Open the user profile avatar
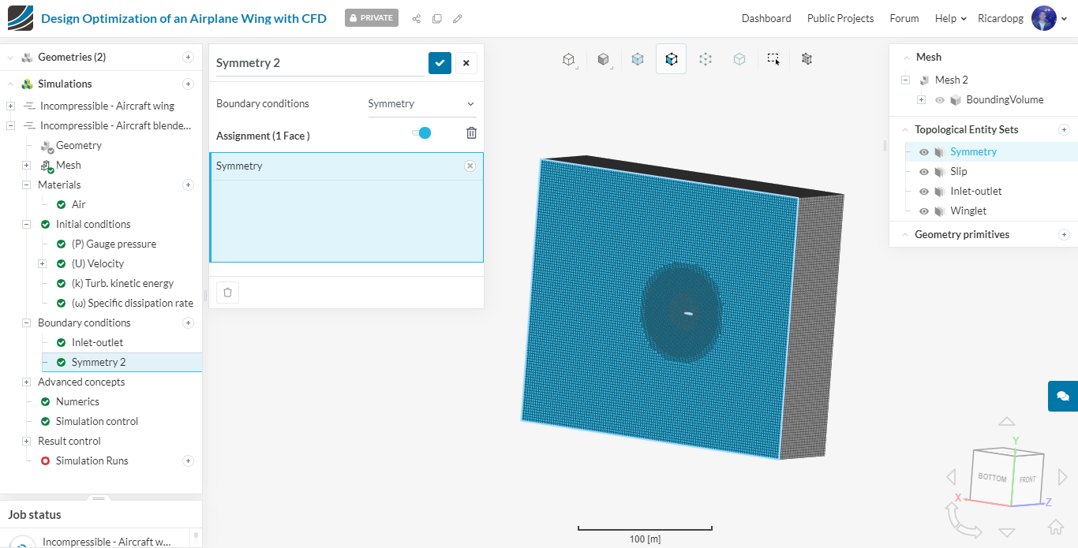Image resolution: width=1078 pixels, height=548 pixels. click(x=1043, y=18)
